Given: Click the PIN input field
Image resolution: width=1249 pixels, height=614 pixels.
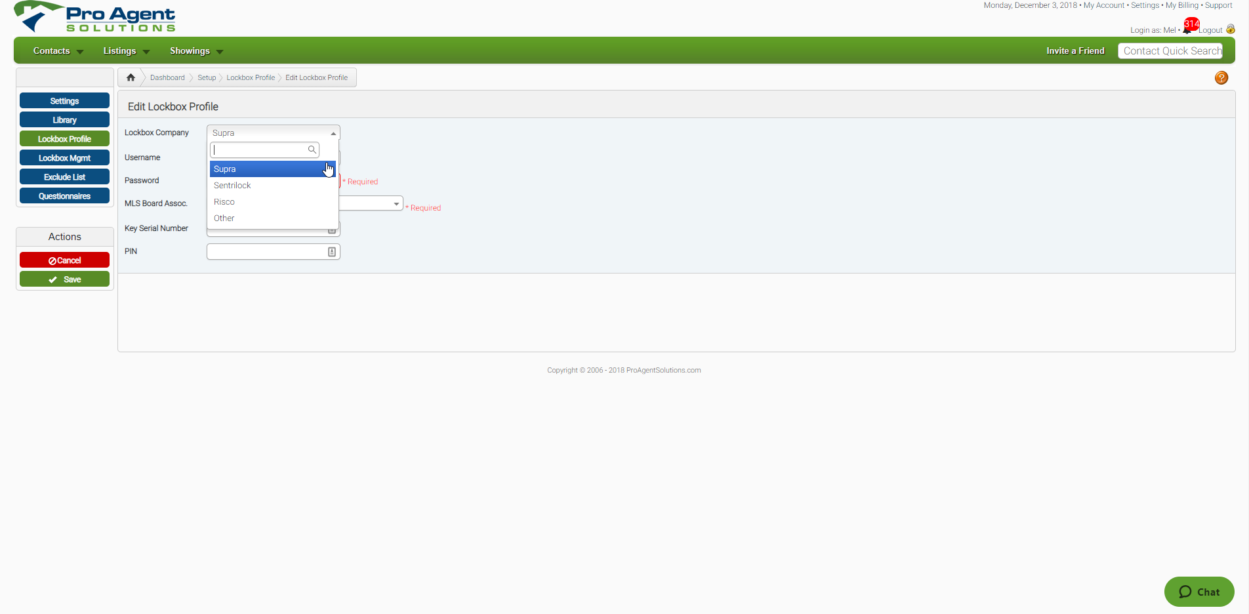Looking at the screenshot, I should pyautogui.click(x=273, y=252).
